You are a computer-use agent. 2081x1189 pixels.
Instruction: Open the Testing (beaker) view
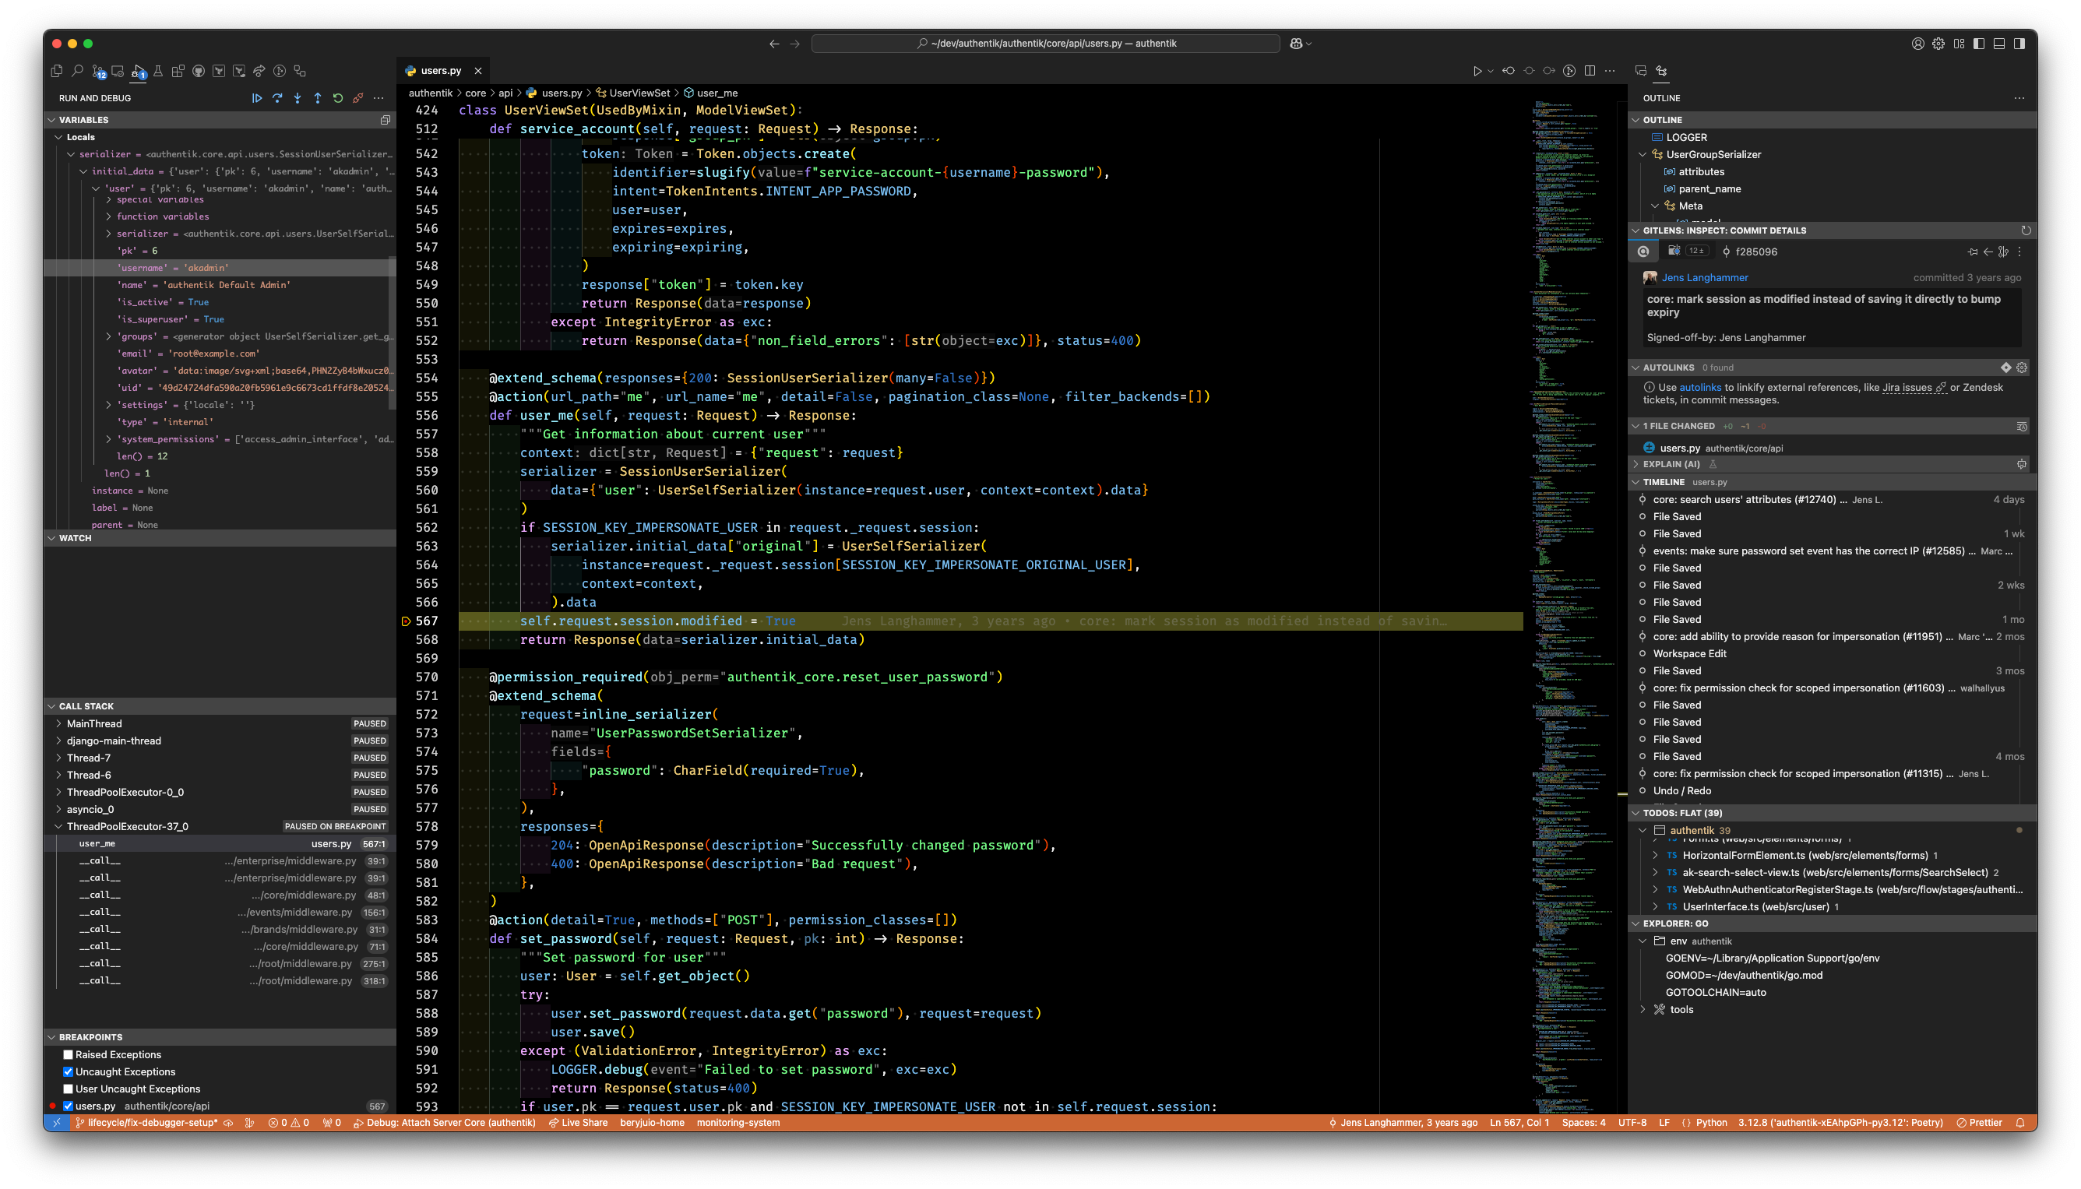(x=158, y=71)
